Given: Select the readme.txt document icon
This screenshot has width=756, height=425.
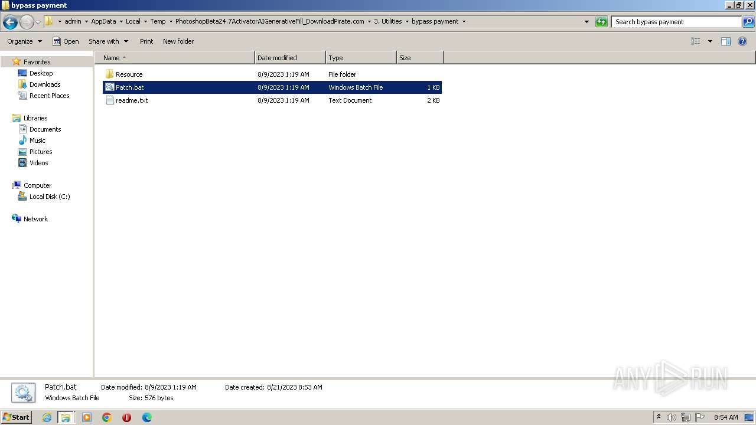Looking at the screenshot, I should click(109, 100).
